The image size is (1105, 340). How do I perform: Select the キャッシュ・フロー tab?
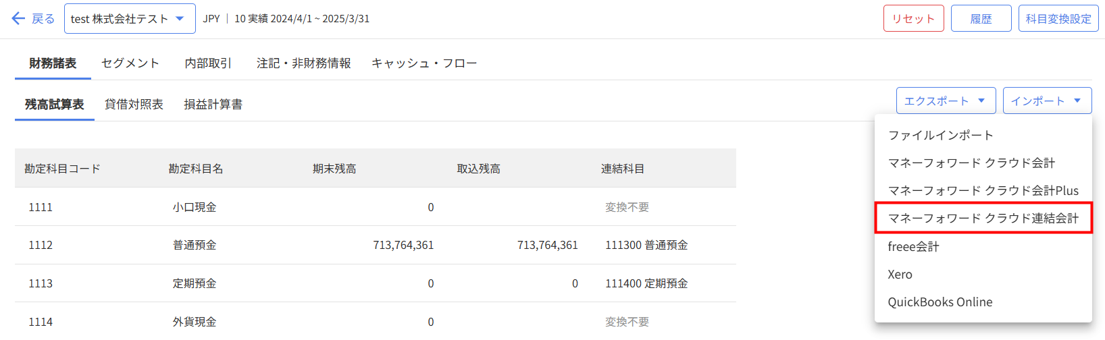point(424,63)
